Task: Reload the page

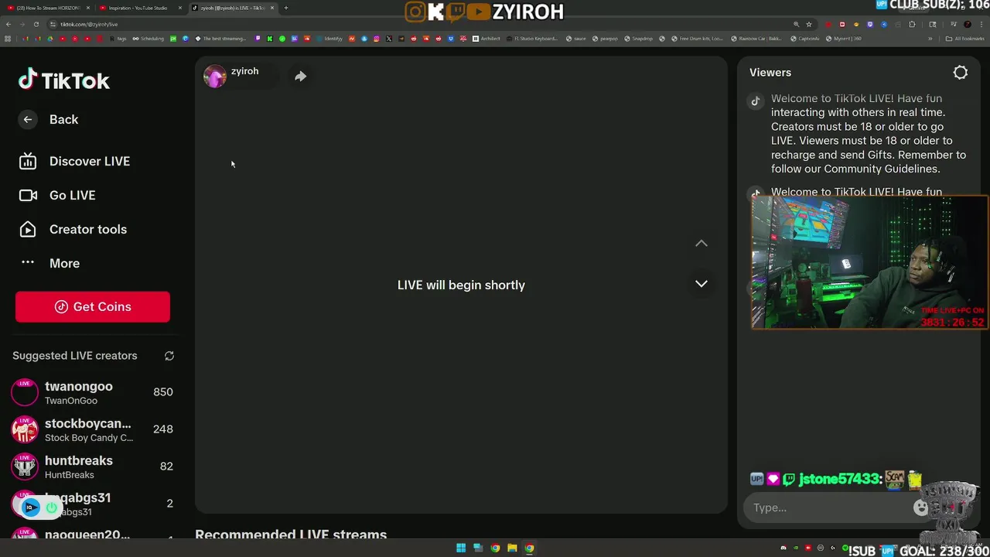Action: [x=36, y=24]
